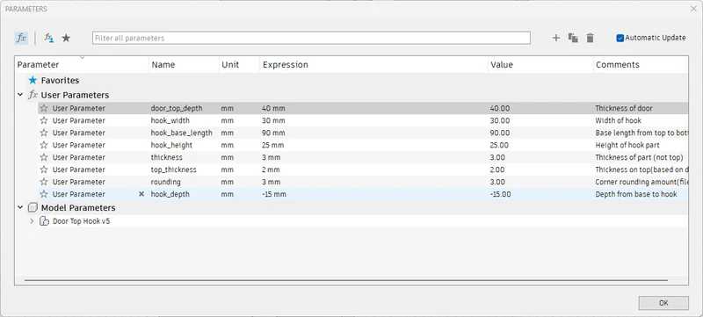Viewport: 703px width, 317px height.
Task: Click the Thickness of door comment
Action: coord(624,108)
